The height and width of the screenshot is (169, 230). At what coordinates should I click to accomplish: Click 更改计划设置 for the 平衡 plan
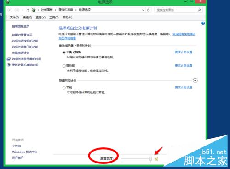(184, 52)
